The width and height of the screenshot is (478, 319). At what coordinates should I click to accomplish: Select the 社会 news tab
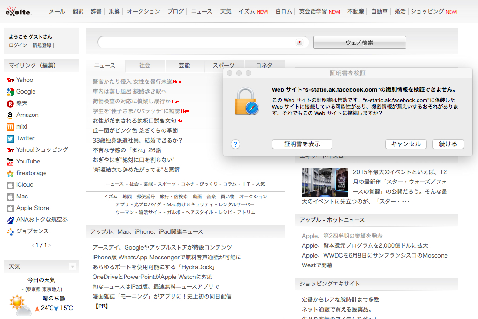tap(145, 66)
